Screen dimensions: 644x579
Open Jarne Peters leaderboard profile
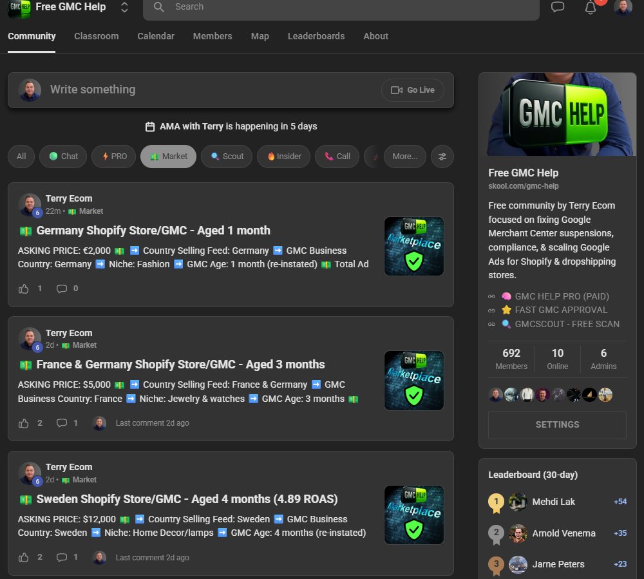point(558,565)
